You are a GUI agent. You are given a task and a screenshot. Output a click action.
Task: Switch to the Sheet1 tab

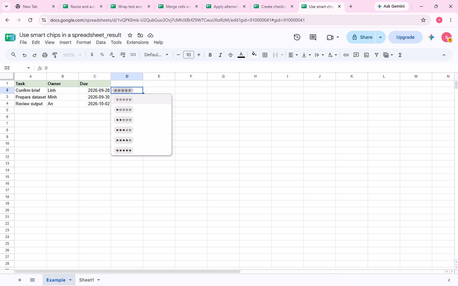click(x=87, y=280)
